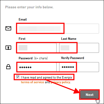Click the "I have read and agreed" label

tap(47, 77)
